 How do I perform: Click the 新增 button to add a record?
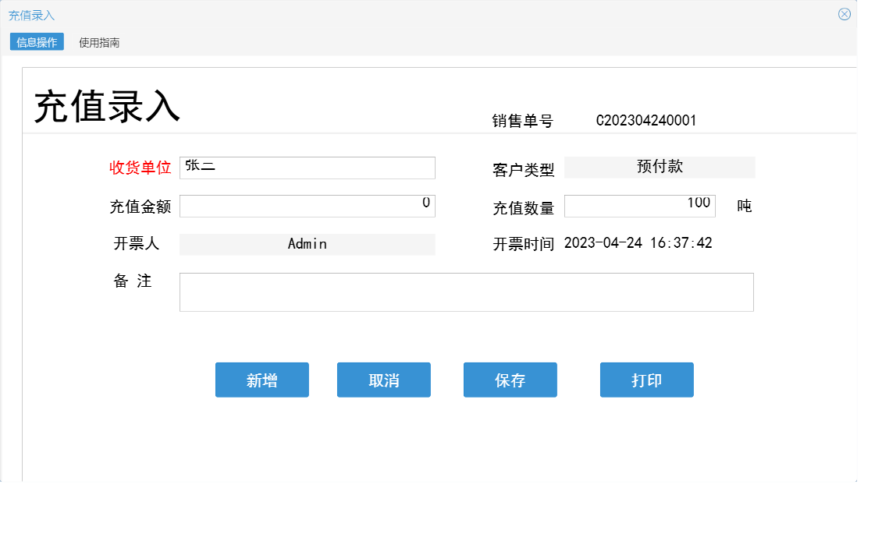tap(262, 380)
